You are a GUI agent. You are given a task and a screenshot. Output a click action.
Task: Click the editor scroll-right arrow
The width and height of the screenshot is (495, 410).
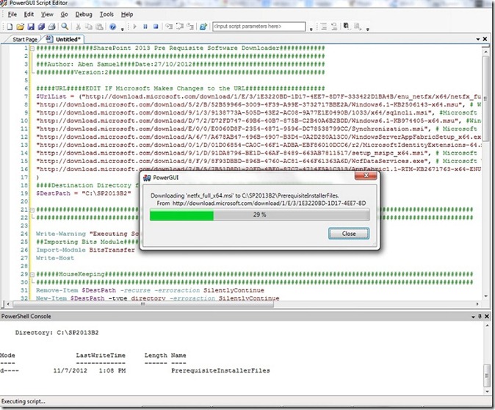477,304
